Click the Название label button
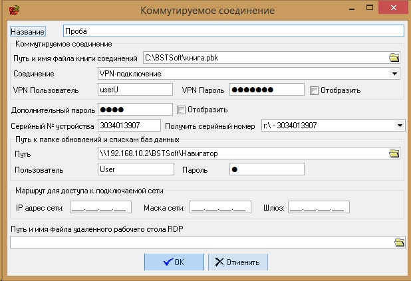This screenshot has height=281, width=411. point(28,31)
